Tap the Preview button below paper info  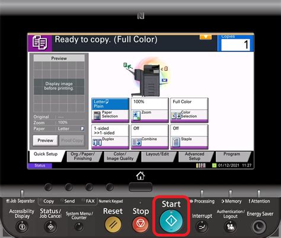[x=46, y=141]
